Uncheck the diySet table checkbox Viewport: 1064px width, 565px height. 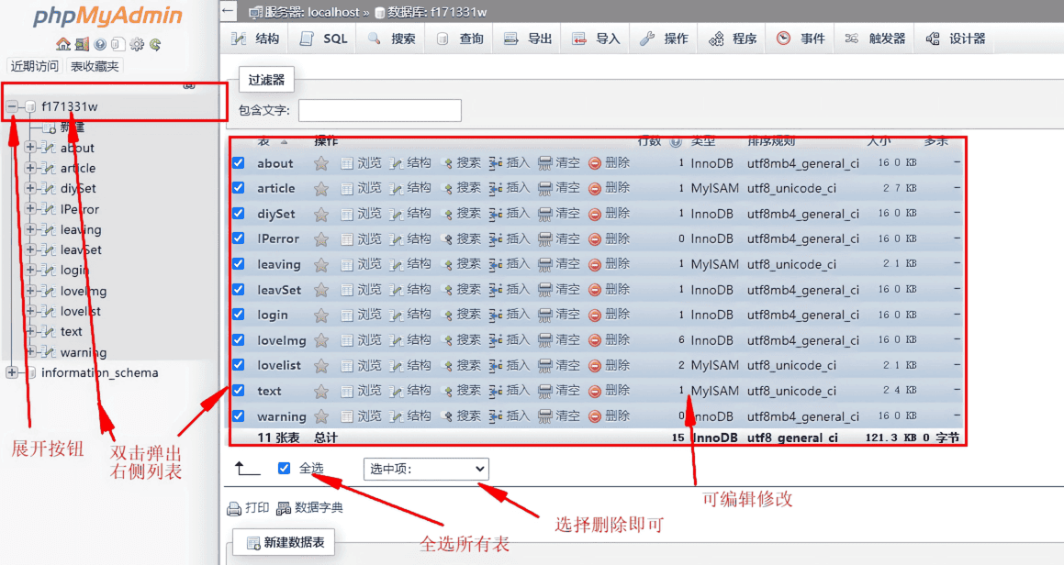coord(239,214)
